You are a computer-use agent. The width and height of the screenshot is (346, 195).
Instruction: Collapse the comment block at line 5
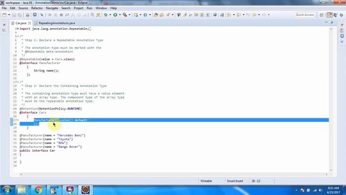click(18, 36)
